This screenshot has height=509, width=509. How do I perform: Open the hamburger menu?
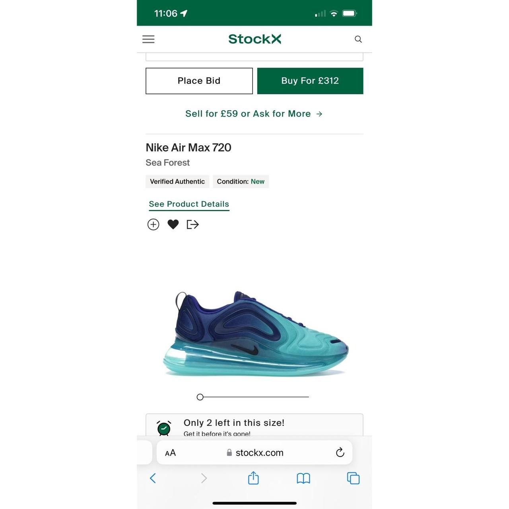[x=148, y=39]
